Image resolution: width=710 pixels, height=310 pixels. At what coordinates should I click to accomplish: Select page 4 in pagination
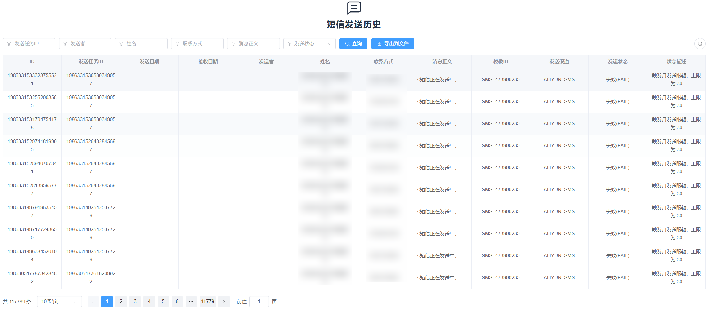coord(149,302)
